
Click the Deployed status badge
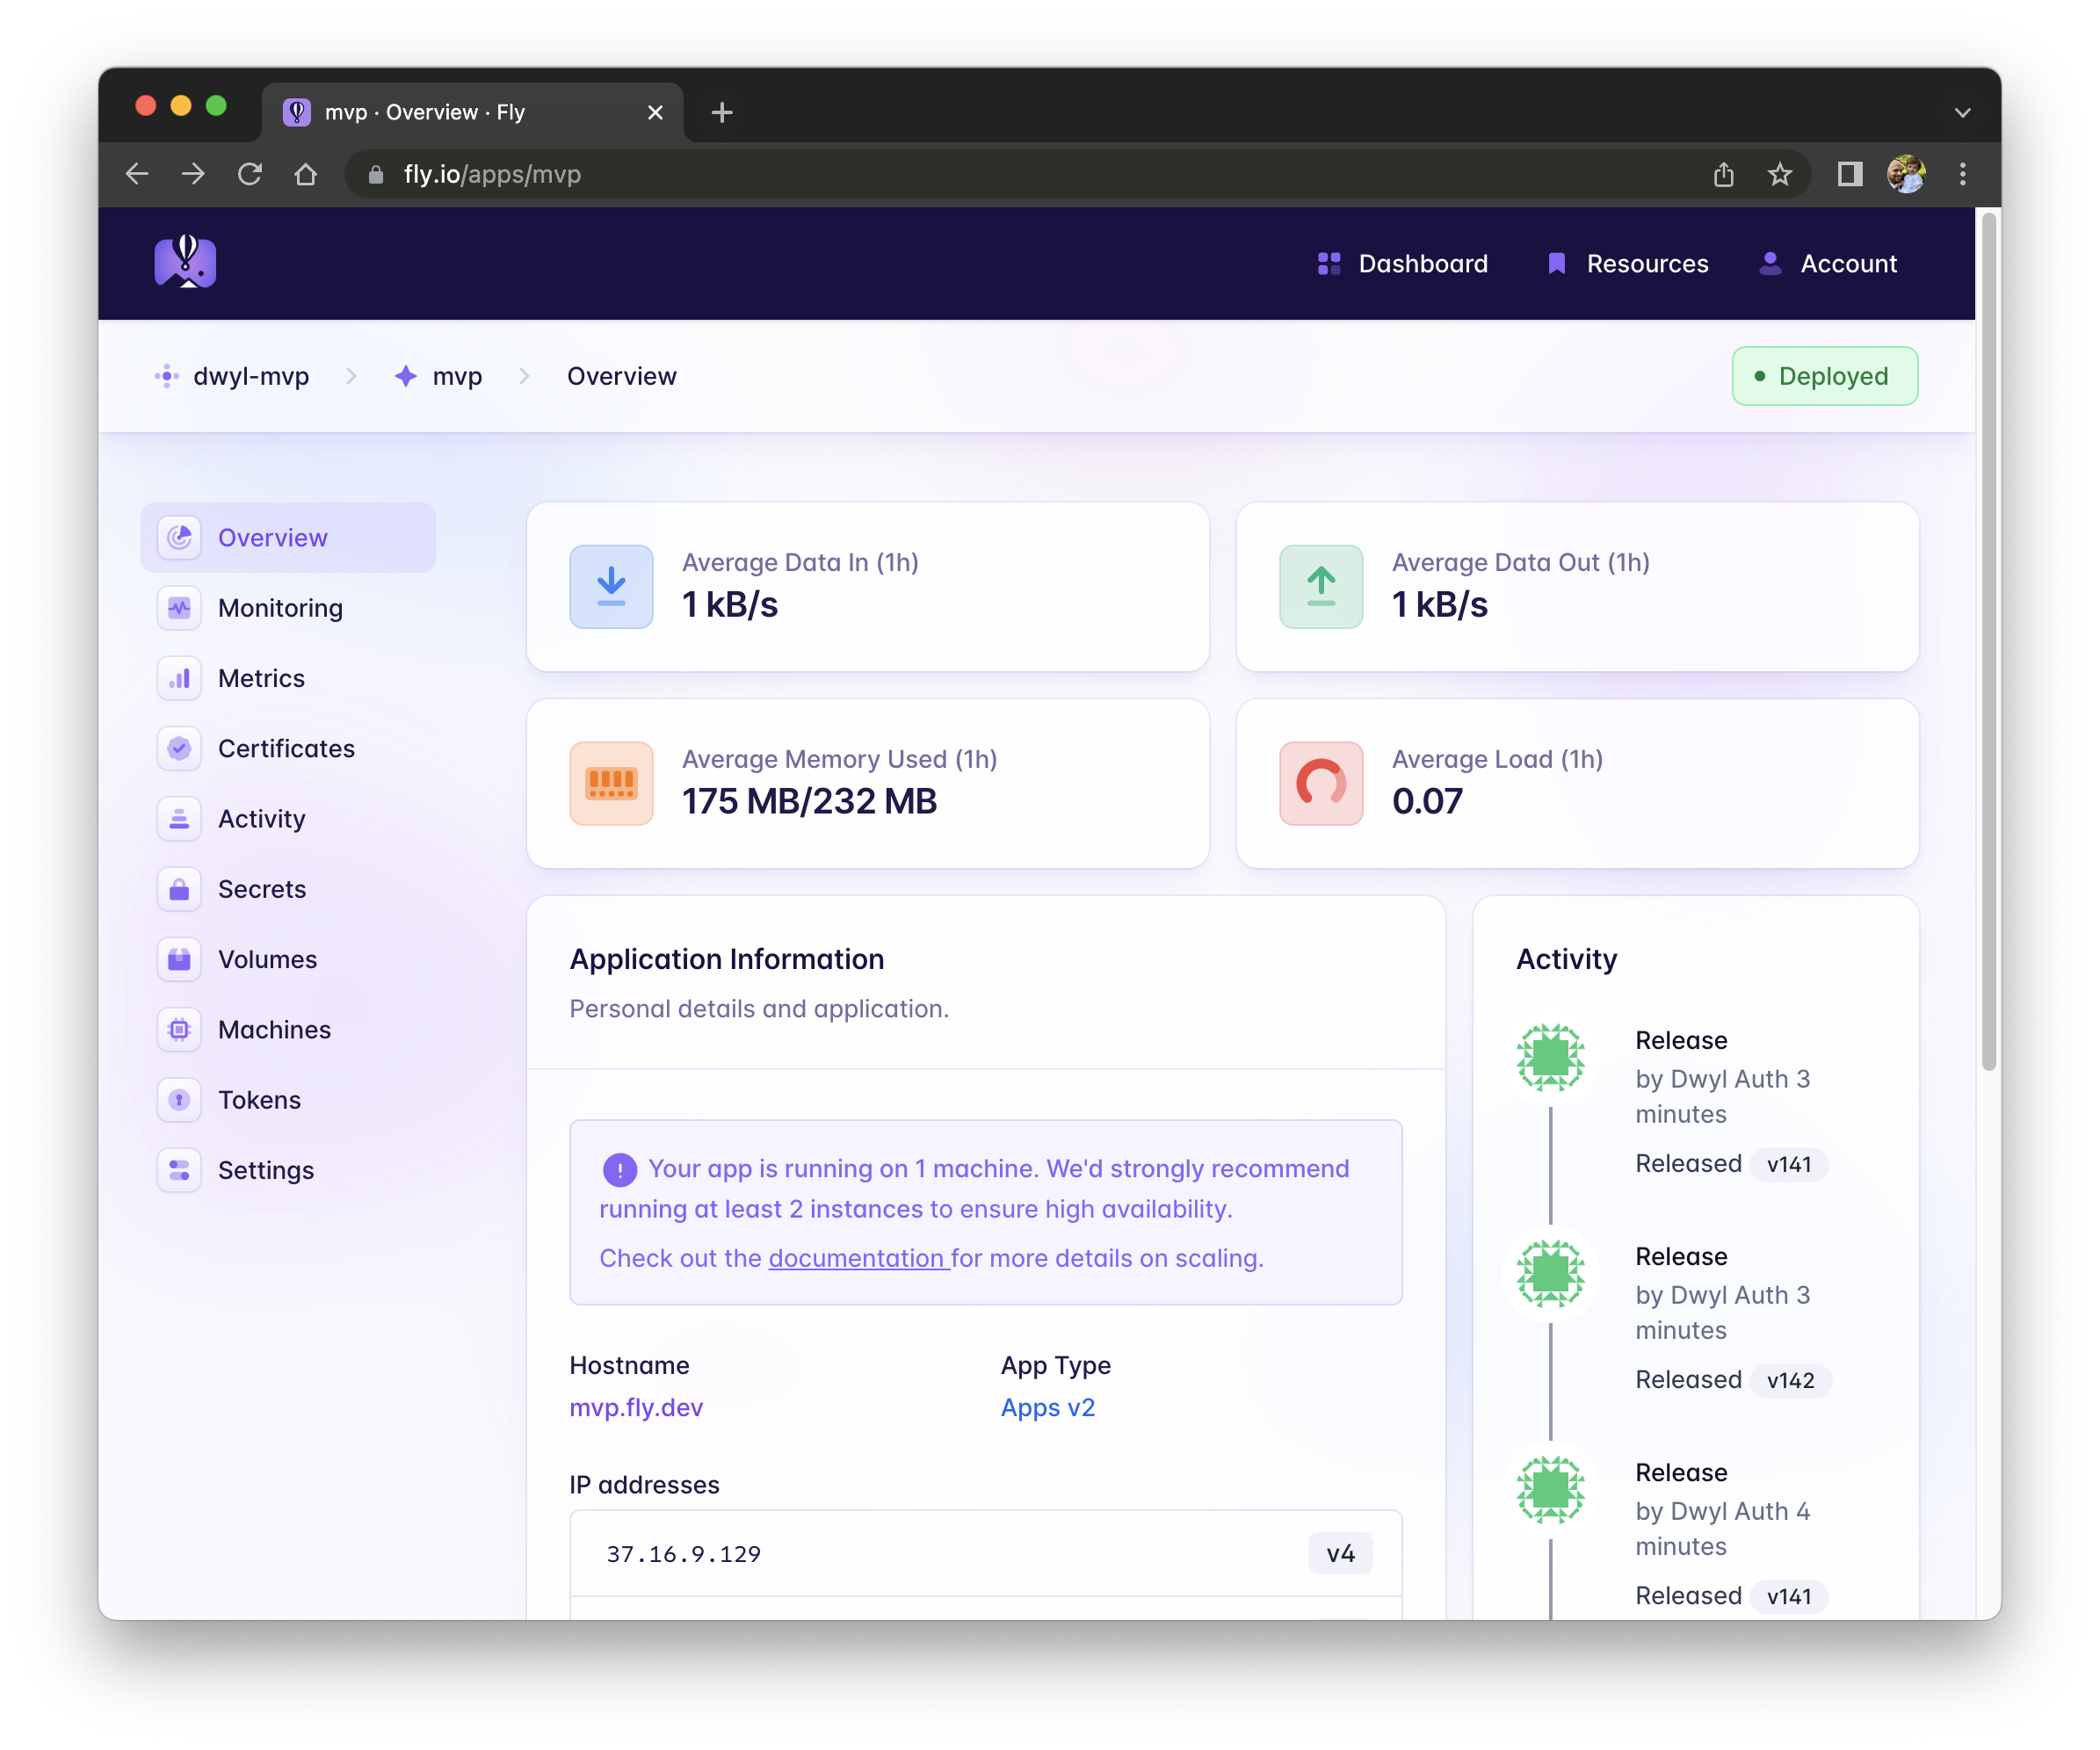[1824, 376]
